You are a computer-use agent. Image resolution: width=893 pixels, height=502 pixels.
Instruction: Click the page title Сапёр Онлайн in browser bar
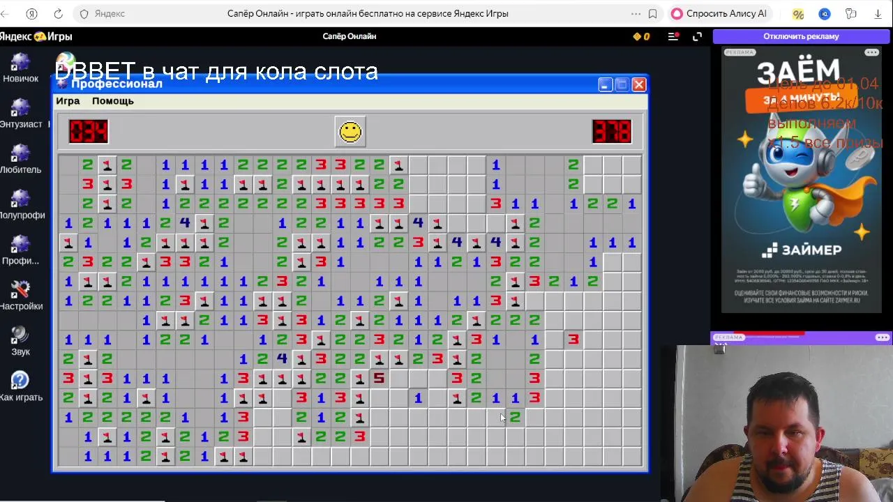368,14
